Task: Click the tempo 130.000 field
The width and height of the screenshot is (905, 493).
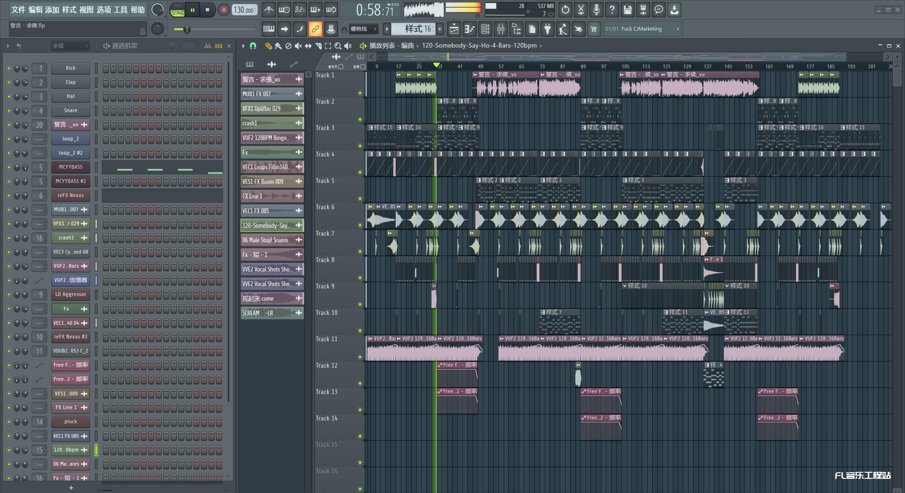Action: [244, 10]
